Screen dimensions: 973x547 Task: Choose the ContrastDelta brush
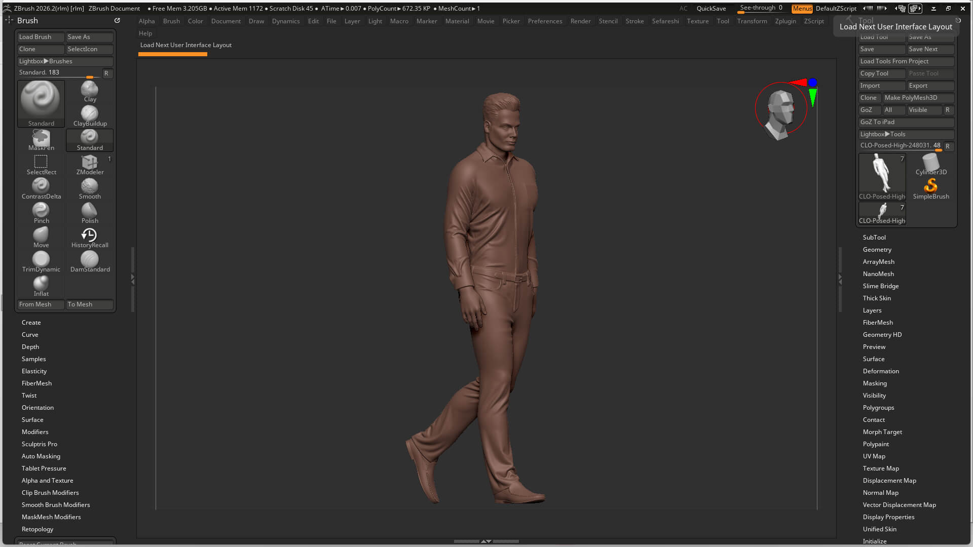click(x=41, y=189)
